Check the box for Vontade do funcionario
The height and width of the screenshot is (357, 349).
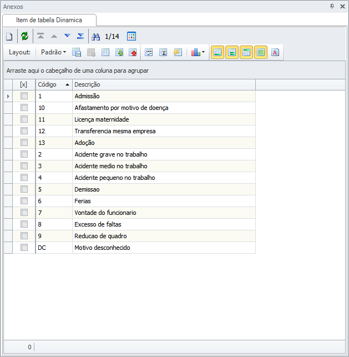24,213
